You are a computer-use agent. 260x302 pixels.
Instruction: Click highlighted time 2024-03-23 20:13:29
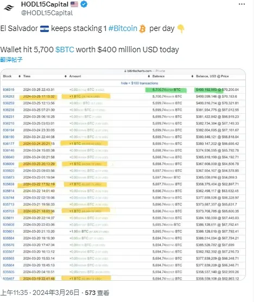[x=39, y=164]
